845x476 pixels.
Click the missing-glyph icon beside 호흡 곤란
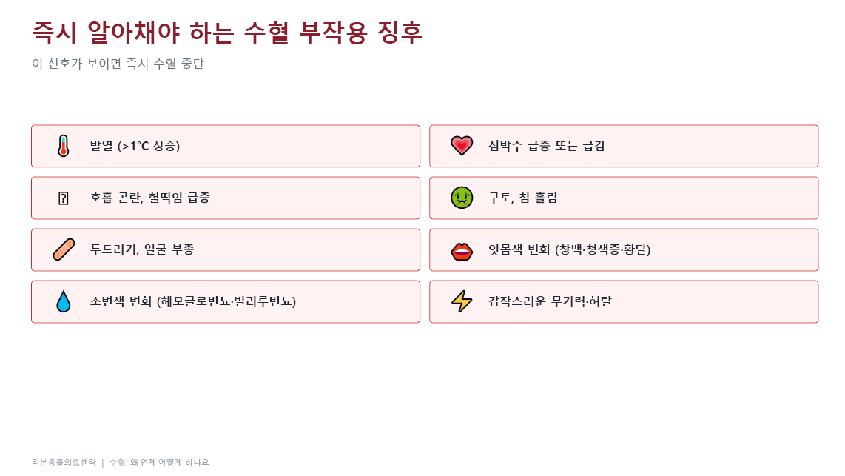[x=64, y=198]
